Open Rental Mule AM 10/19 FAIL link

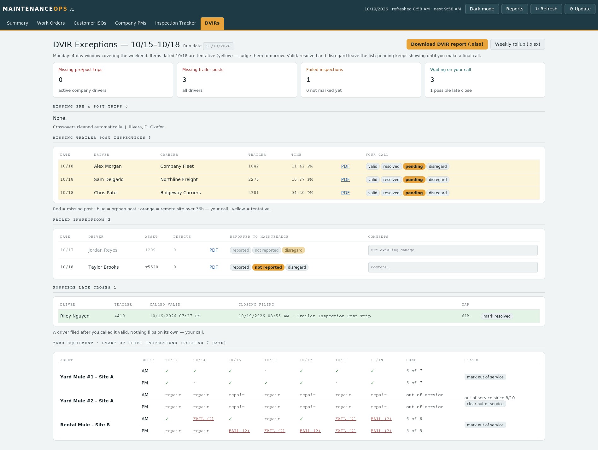[x=381, y=419]
